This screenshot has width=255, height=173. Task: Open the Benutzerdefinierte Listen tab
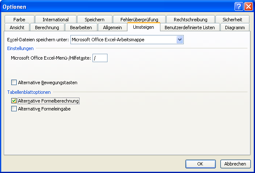tap(190, 28)
